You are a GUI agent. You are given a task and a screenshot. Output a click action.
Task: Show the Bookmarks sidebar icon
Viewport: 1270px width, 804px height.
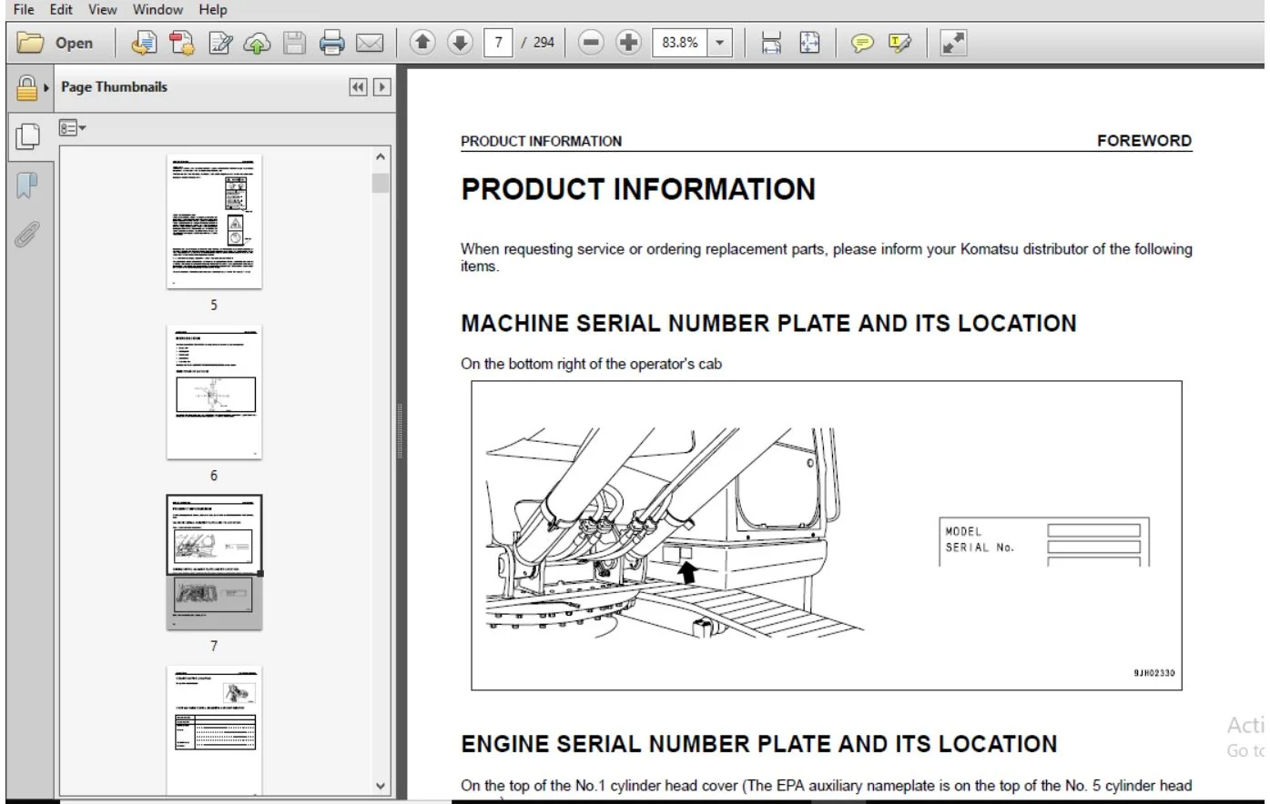(x=27, y=186)
